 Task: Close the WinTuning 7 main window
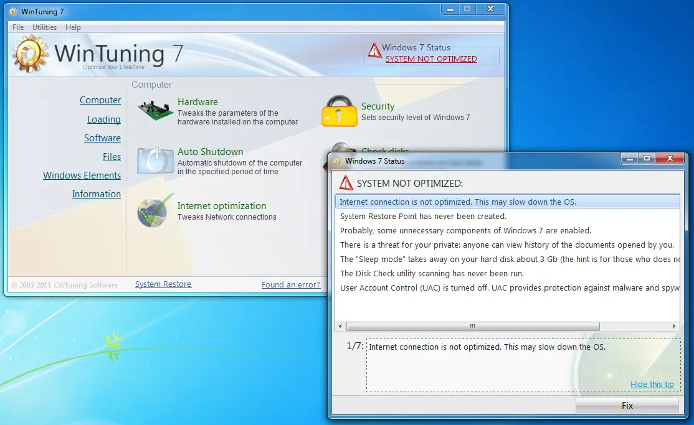click(x=490, y=9)
